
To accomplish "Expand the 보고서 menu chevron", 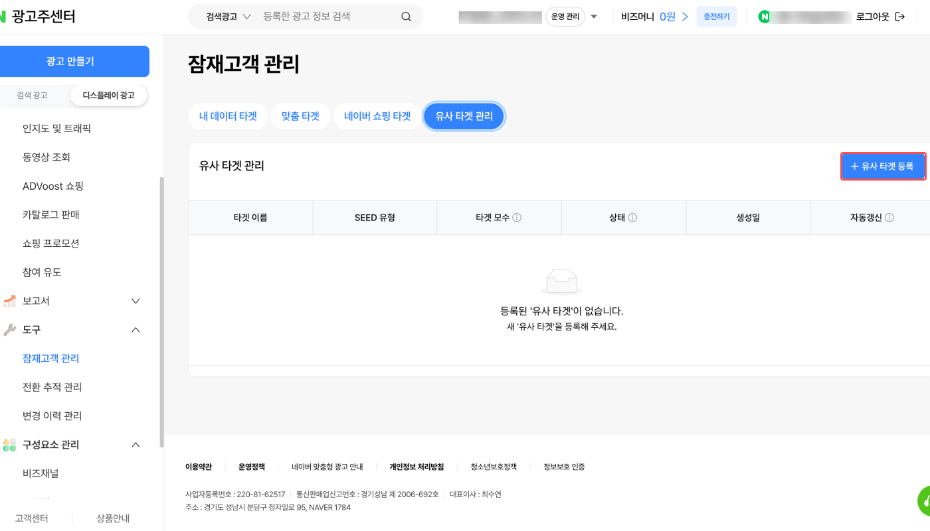I will click(x=136, y=301).
